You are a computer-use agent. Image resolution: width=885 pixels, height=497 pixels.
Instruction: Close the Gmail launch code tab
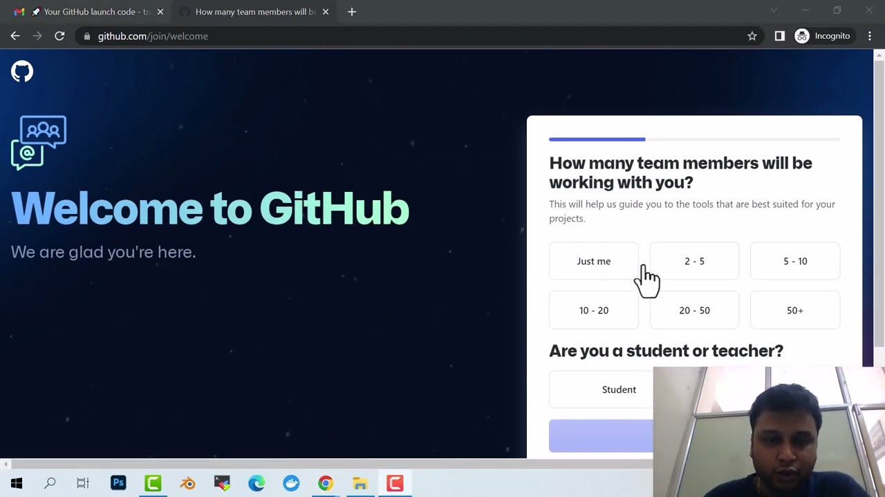(x=160, y=12)
